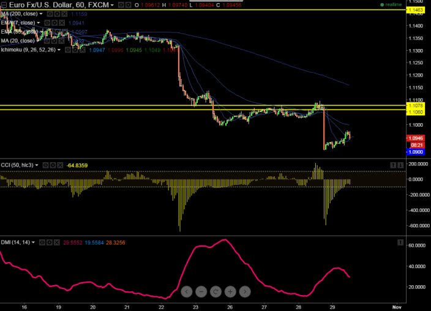Viewport: 431px width, 311px height.
Task: Toggle visibility of MA (20, close)
Action: 47,41
